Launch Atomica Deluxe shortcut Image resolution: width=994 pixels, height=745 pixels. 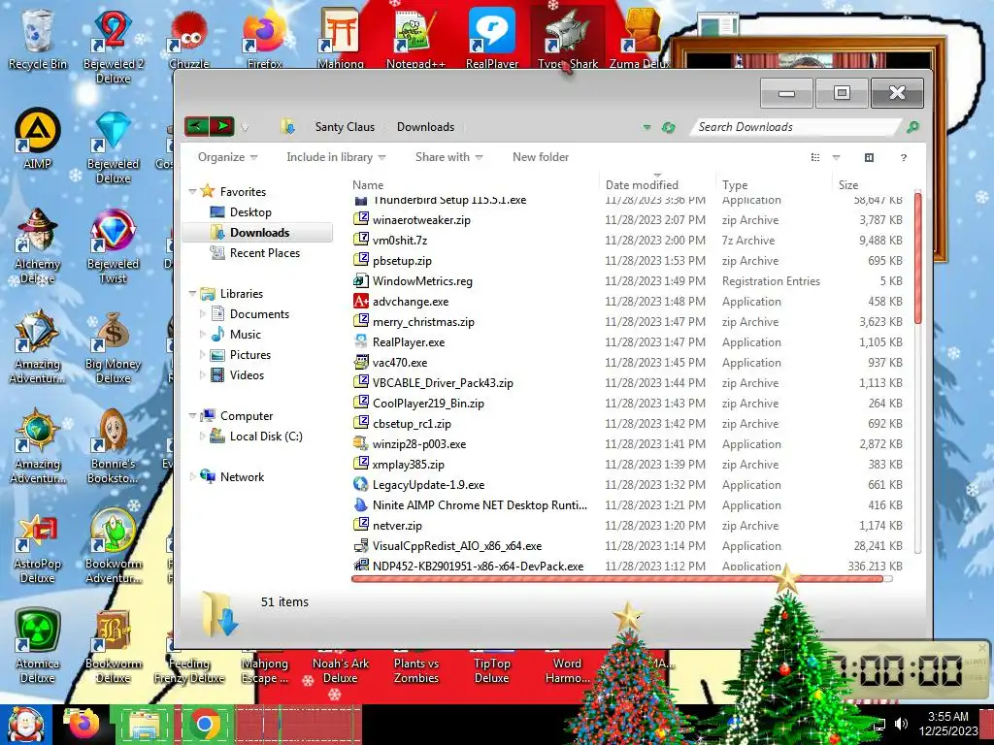pos(38,646)
